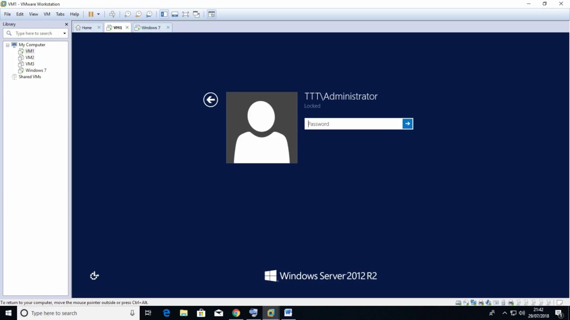Open the Mail app from the taskbar

219,313
